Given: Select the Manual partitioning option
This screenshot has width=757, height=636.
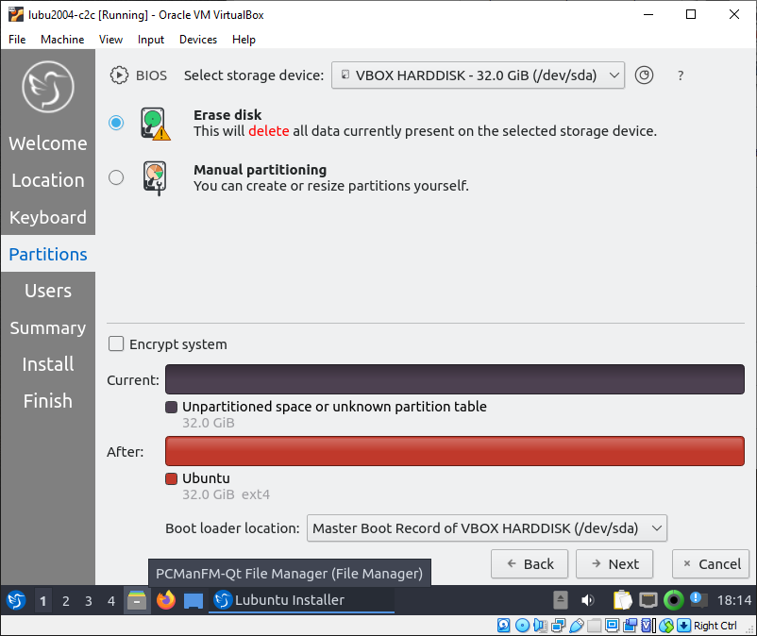Looking at the screenshot, I should pos(115,176).
